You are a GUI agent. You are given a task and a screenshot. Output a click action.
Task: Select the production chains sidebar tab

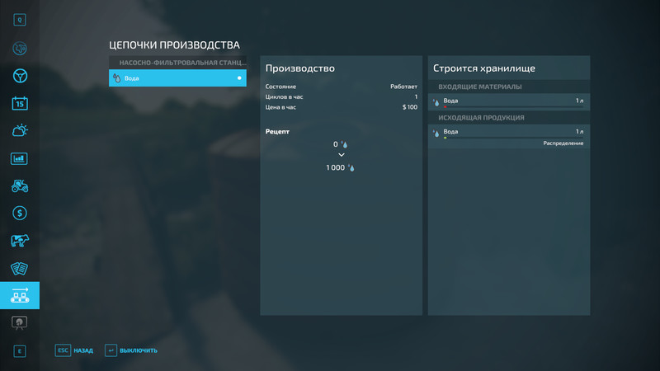click(x=20, y=295)
